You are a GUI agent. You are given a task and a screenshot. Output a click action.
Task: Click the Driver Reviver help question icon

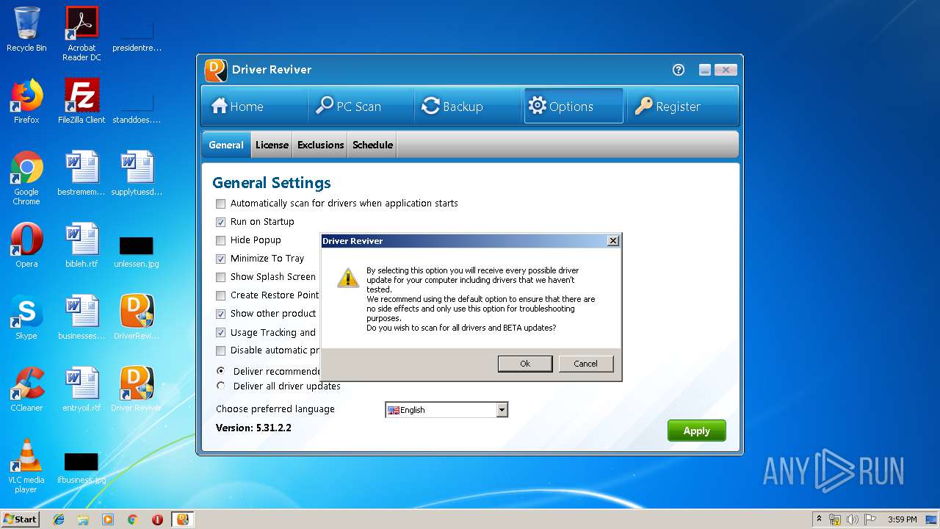pyautogui.click(x=679, y=70)
